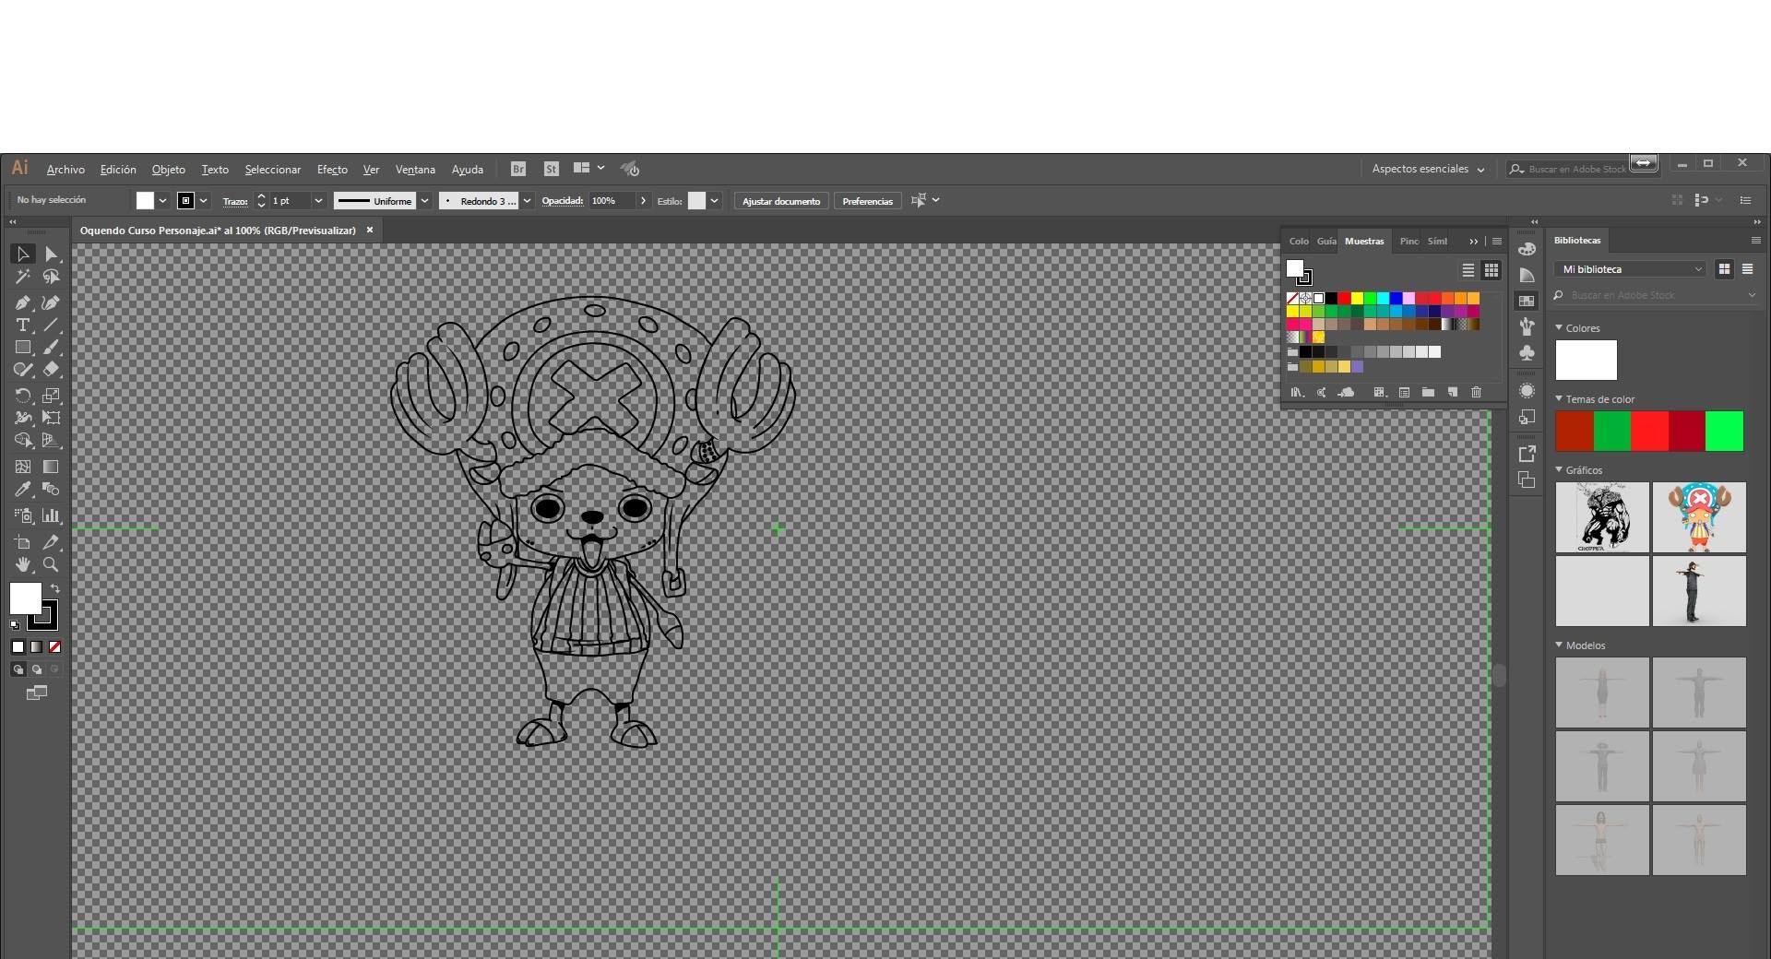Select the Hand tool
The width and height of the screenshot is (1771, 959).
23,564
